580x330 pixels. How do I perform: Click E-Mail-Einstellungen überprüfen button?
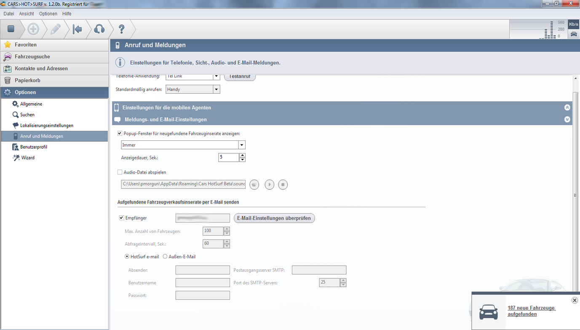(274, 218)
